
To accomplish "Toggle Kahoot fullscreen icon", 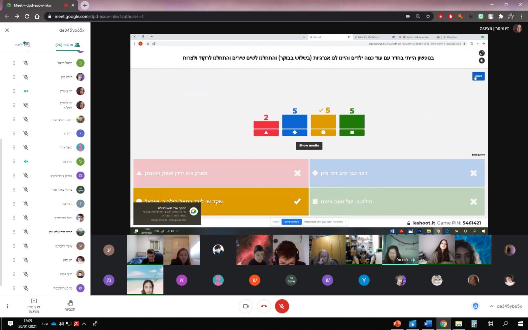I will click(482, 53).
